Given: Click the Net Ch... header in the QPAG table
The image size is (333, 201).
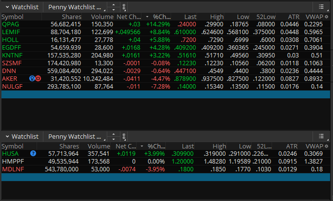Looking at the screenshot, I should (x=129, y=17).
